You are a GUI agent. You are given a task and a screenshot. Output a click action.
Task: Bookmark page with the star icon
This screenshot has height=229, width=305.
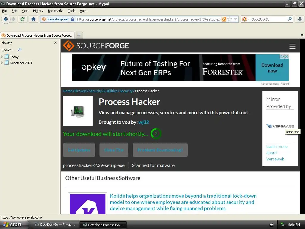pos(230,19)
